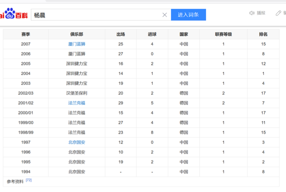The image size is (286, 192).
Task: Click the 参考资料 label
Action: [x=15, y=182]
